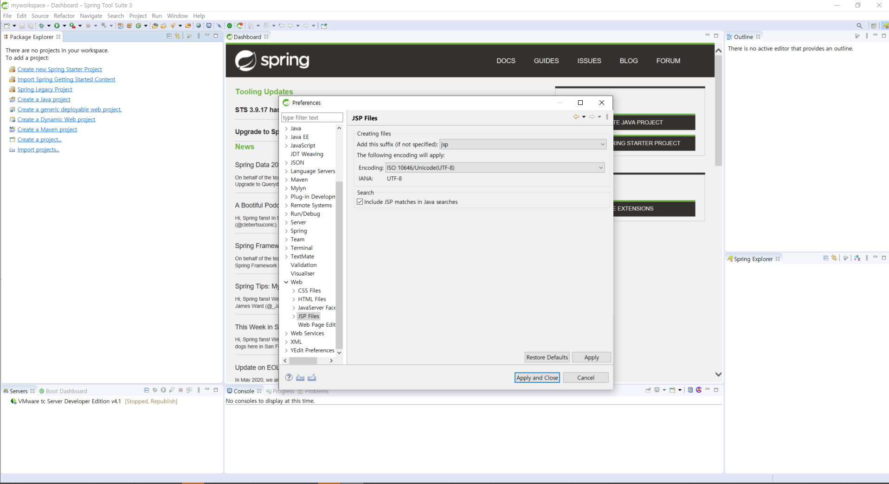Toggle Include JSP matches in Java searches
This screenshot has width=889, height=484.
point(360,202)
